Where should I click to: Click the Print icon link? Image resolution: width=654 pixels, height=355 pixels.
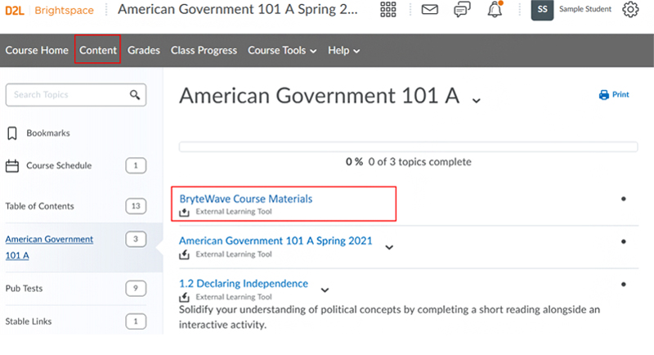click(x=614, y=95)
